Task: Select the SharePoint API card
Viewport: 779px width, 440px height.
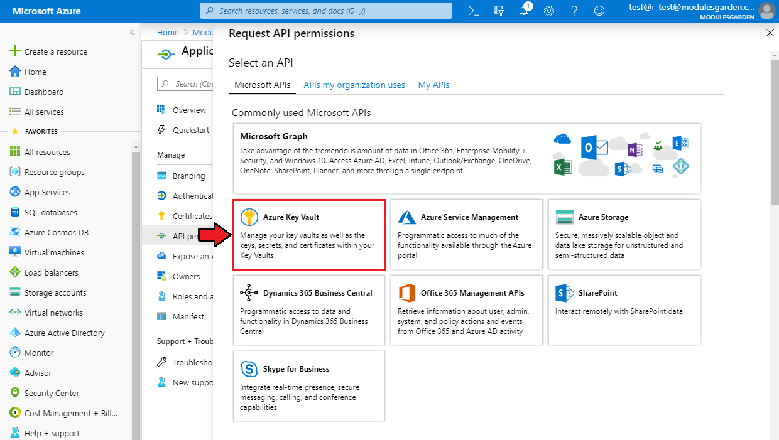Action: coord(624,310)
